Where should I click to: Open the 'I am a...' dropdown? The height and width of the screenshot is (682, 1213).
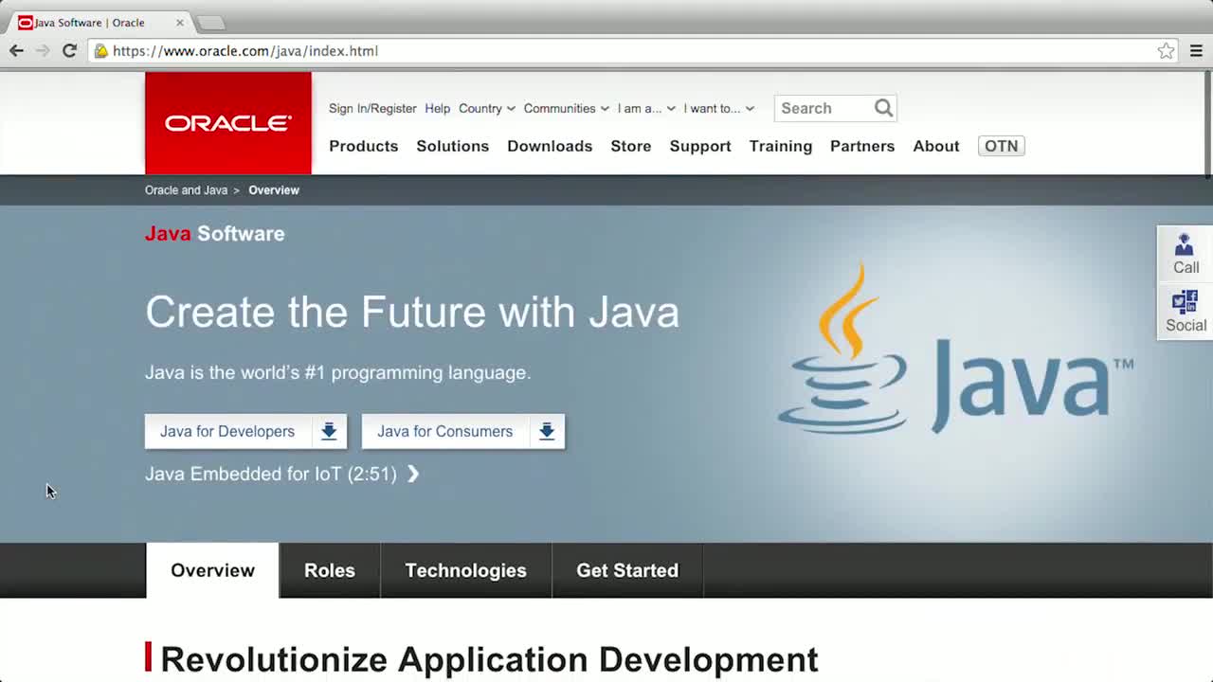(646, 108)
